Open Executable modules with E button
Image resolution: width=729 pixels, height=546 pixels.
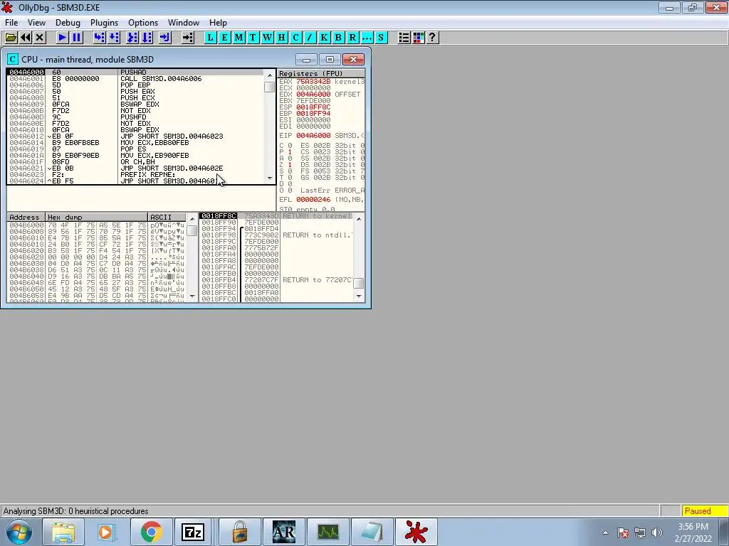224,38
